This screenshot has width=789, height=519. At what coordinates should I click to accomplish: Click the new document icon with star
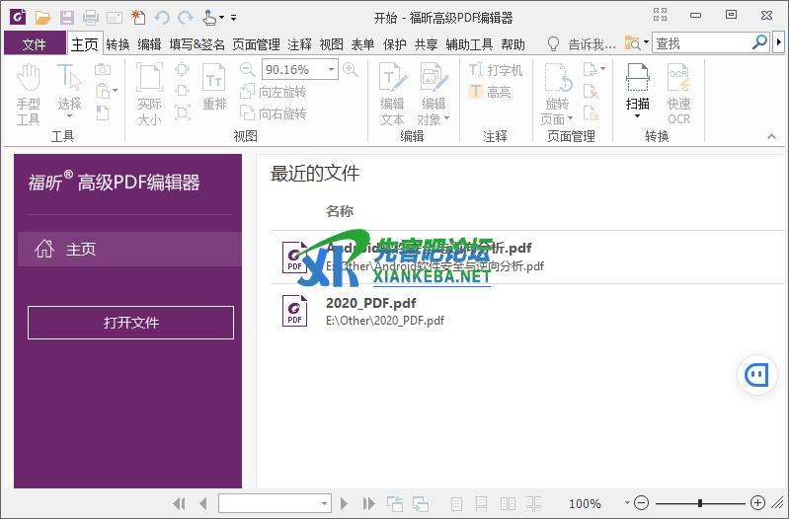(x=138, y=17)
